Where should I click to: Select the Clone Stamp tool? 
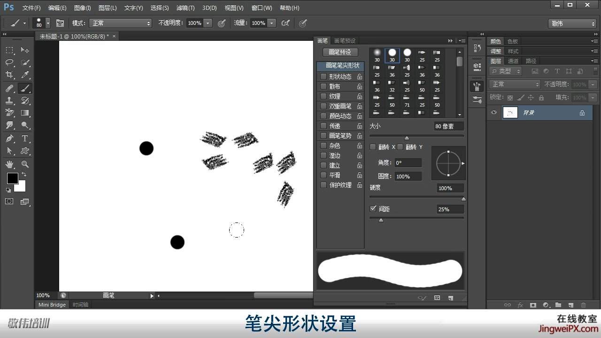(9, 100)
